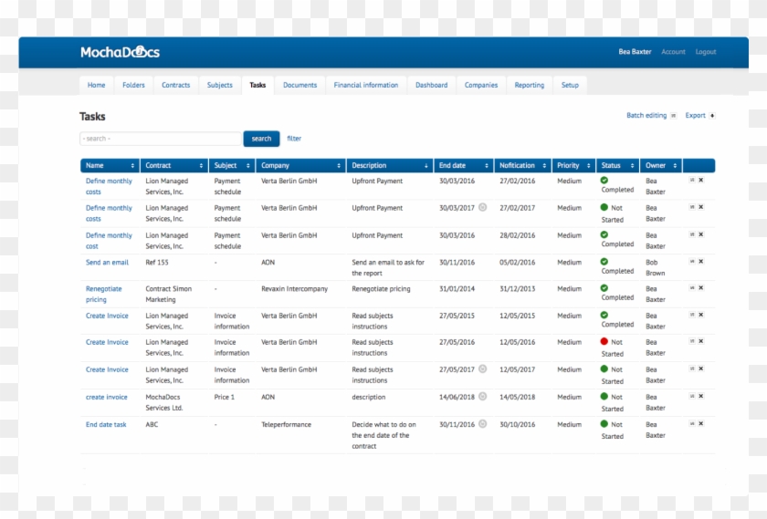This screenshot has height=519, width=767.
Task: Click the red status indicator in the table
Action: 604,341
